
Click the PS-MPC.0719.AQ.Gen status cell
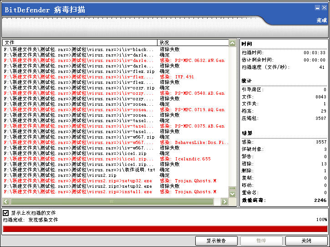click(x=192, y=110)
